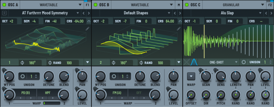Screen dimensions: 274x107
Task: Select next wavetable for OSC B
Action: point(180,13)
